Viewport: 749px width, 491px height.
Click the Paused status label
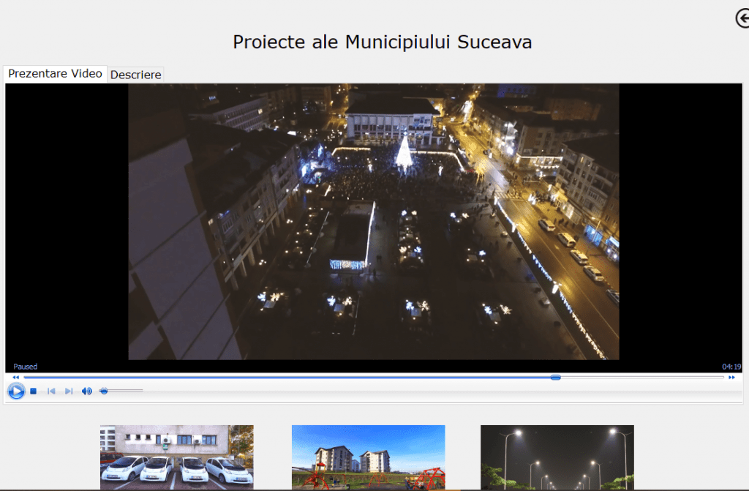(26, 367)
